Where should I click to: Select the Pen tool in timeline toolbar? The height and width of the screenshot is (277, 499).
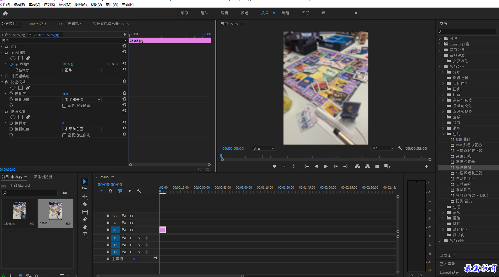85,219
